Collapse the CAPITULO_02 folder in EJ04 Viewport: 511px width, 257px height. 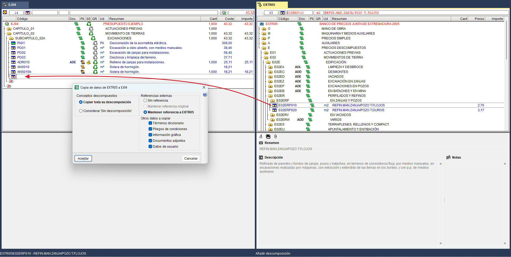9,34
